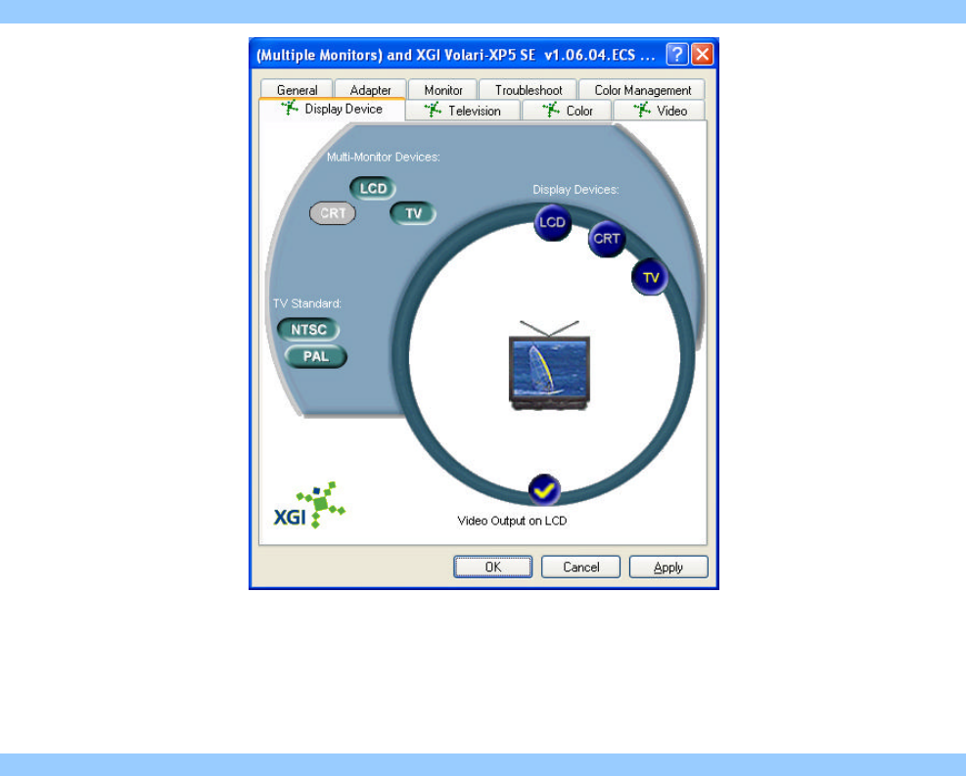The image size is (966, 776).
Task: Click the title bar help question-mark button
Action: [x=677, y=54]
